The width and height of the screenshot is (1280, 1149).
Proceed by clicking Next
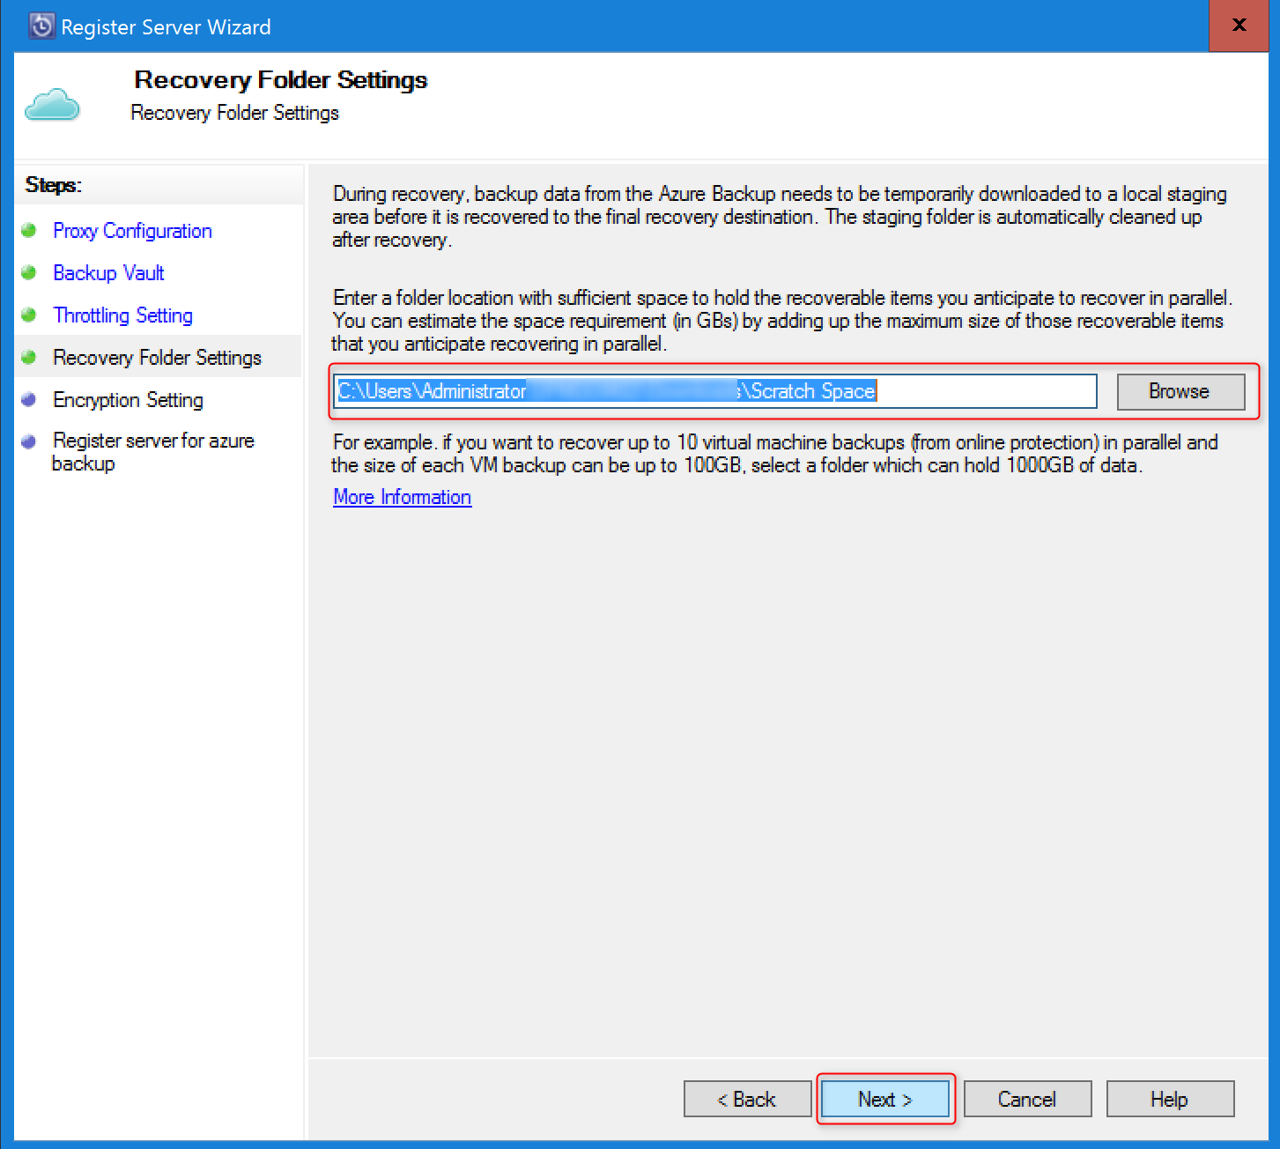[x=885, y=1099]
